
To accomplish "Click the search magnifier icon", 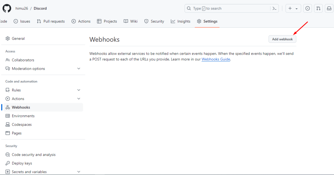I will click(x=189, y=9).
